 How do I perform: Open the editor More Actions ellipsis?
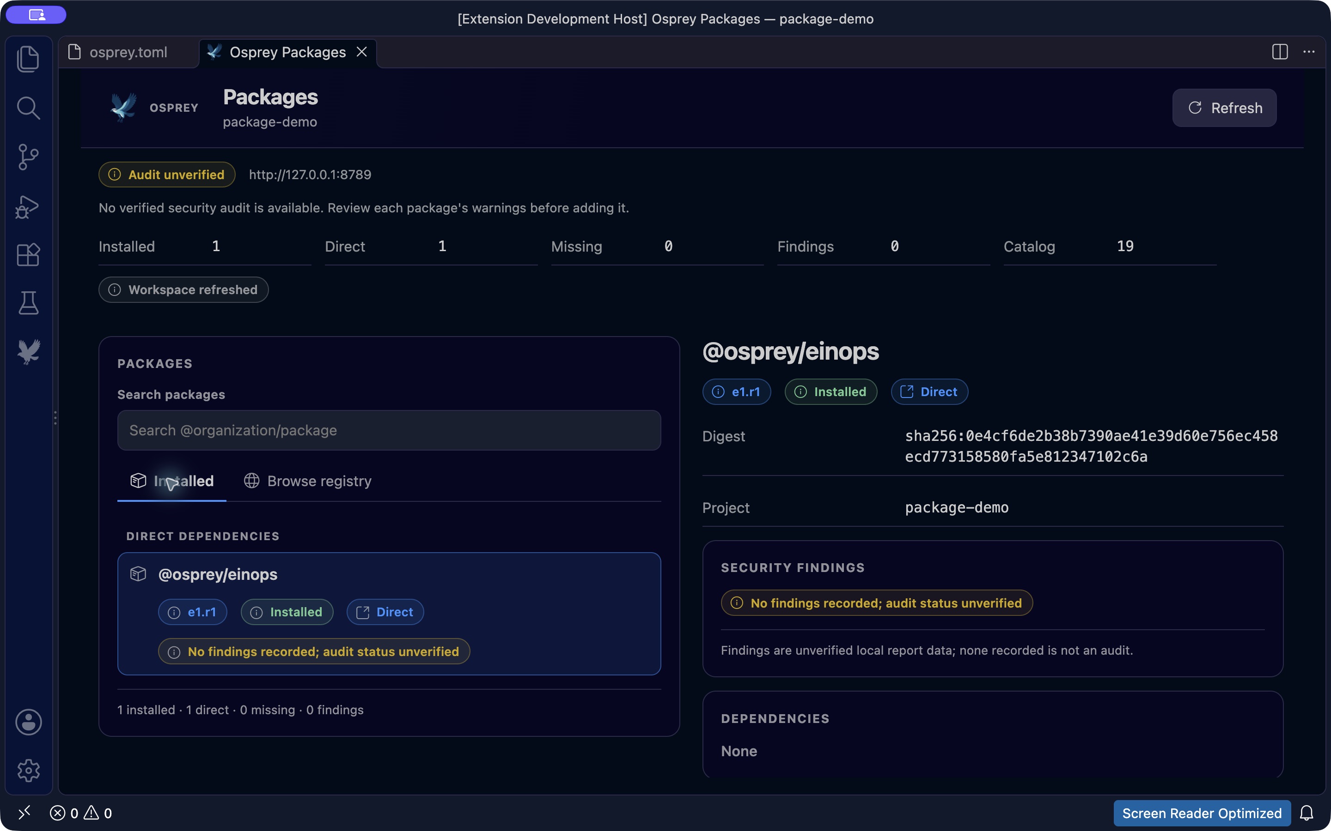tap(1309, 52)
